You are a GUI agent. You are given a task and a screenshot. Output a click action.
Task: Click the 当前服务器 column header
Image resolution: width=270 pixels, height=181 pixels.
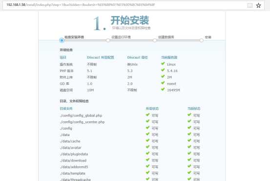pos(169,57)
